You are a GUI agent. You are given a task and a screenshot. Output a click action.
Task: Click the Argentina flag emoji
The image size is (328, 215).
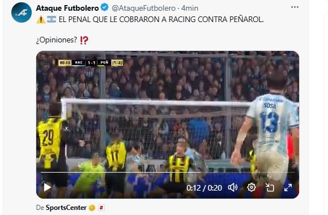point(51,19)
